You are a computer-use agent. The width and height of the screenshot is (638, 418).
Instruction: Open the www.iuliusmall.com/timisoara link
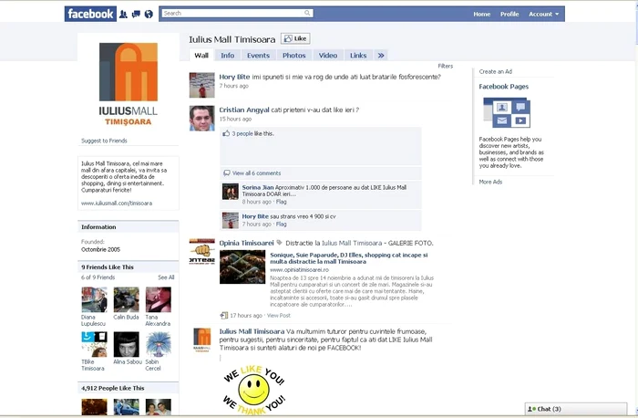coord(117,204)
